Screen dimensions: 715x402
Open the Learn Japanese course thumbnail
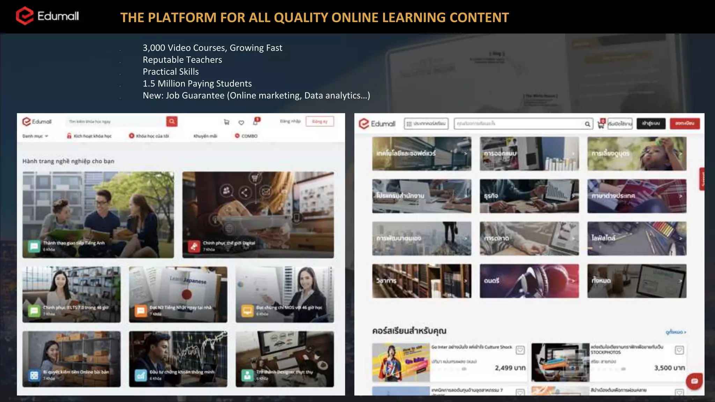coord(178,294)
